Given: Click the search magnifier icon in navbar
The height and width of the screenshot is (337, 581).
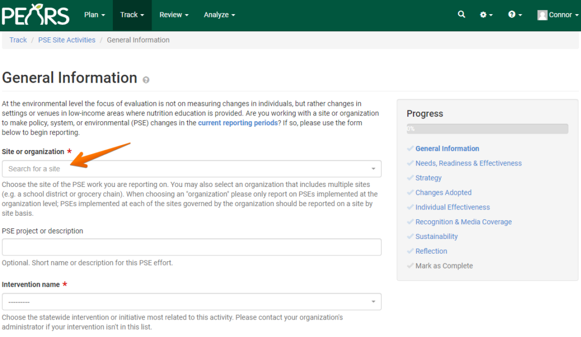Looking at the screenshot, I should pyautogui.click(x=461, y=14).
